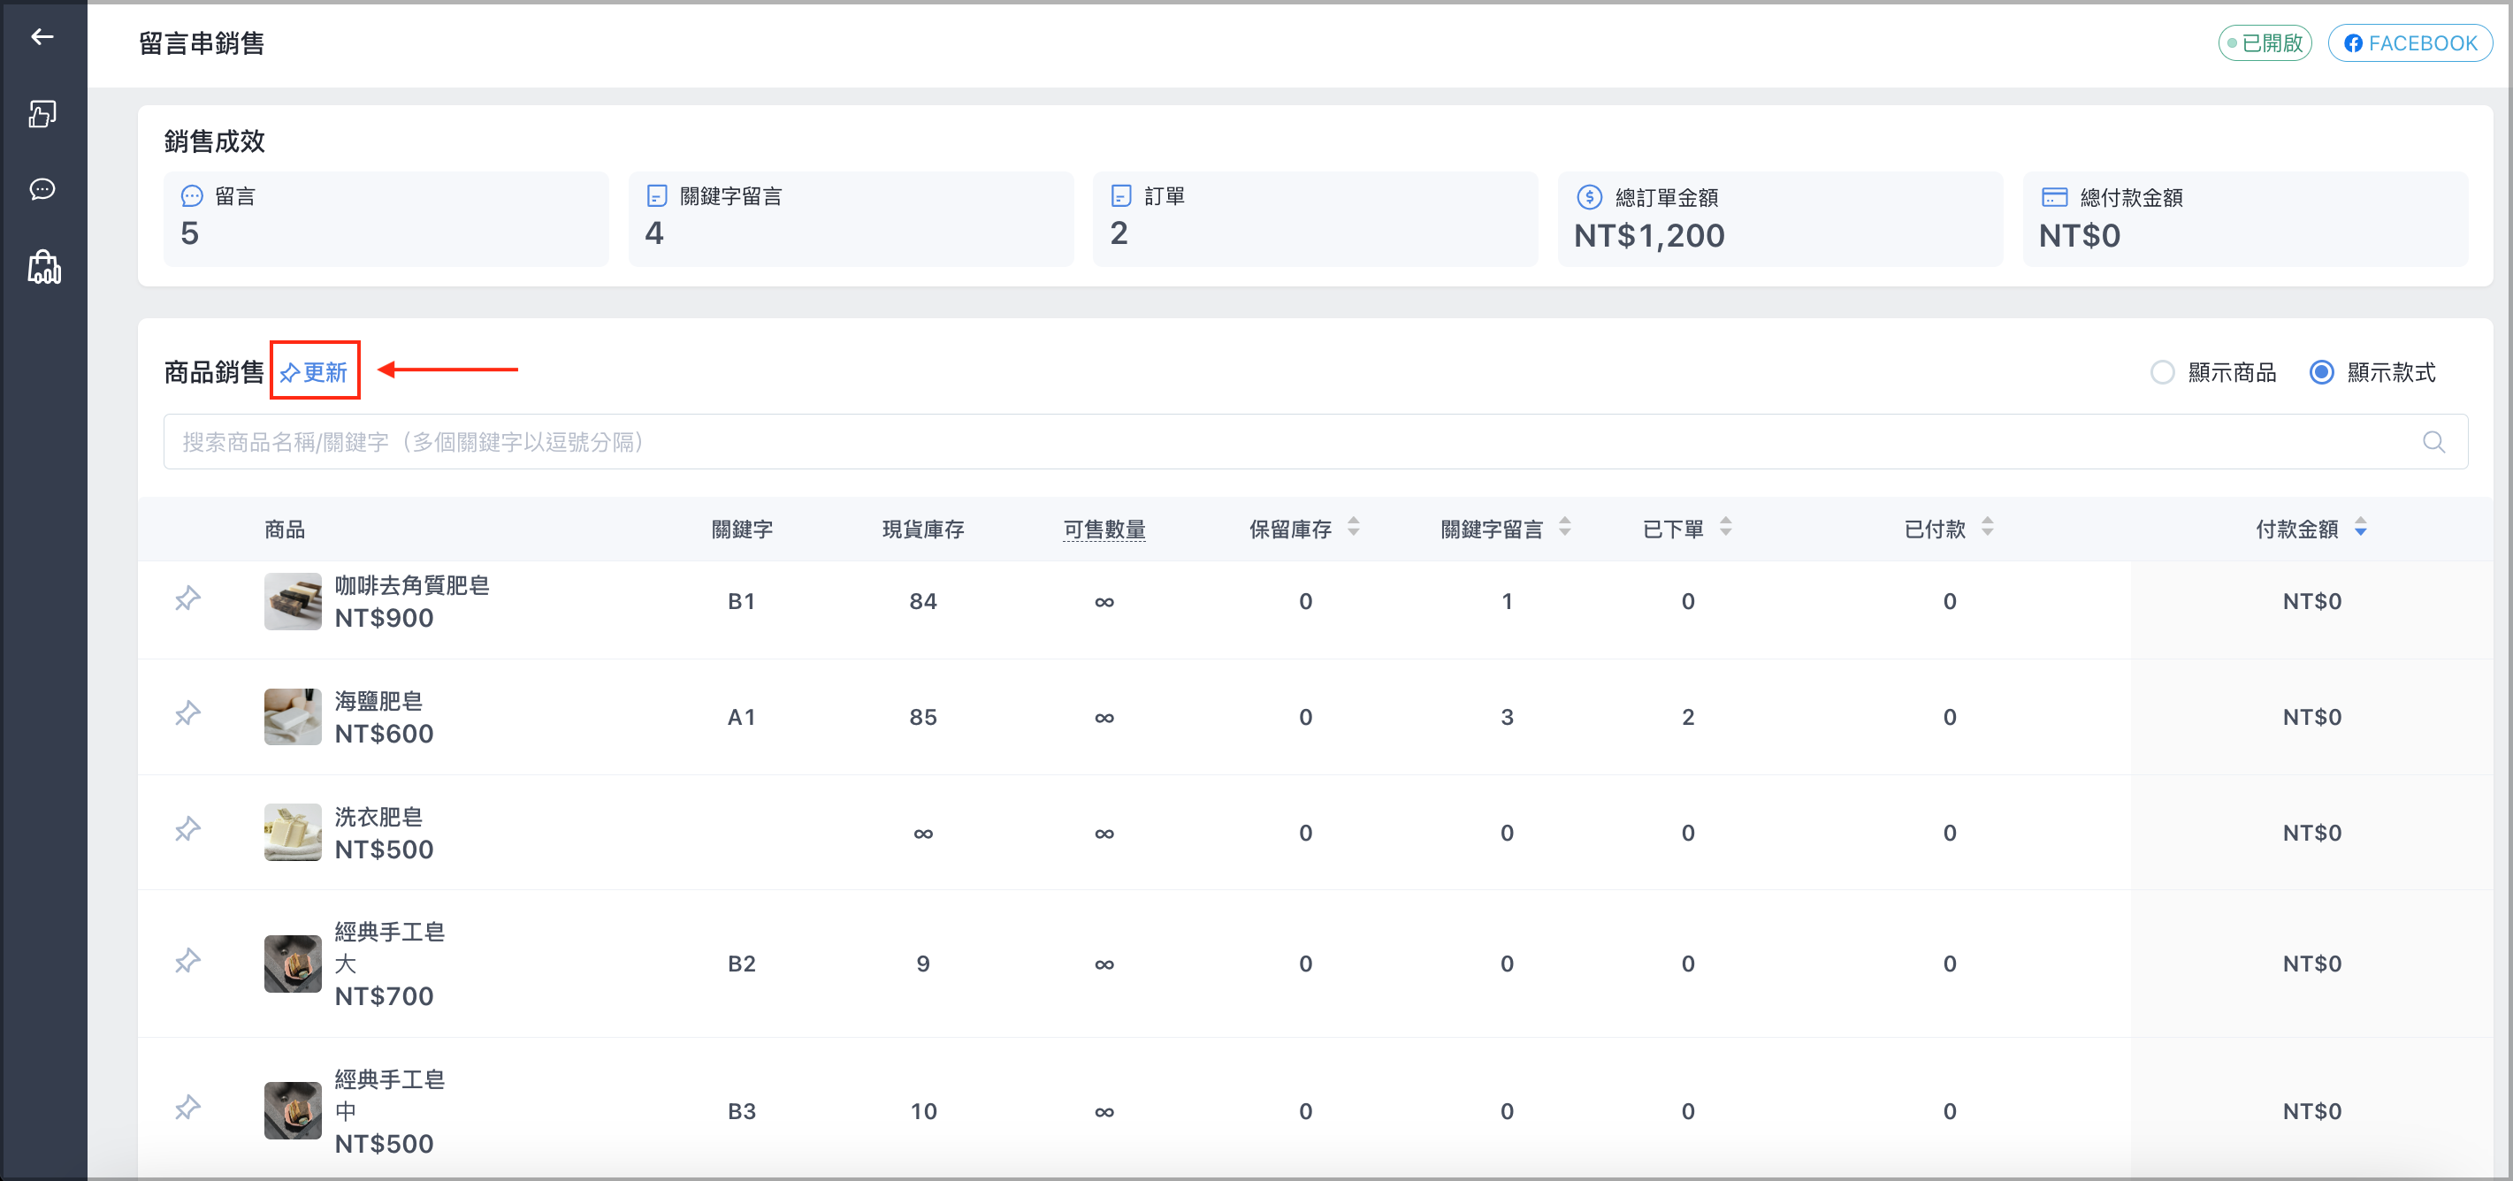This screenshot has height=1181, width=2513.
Task: Pin the 洗衣肥皂 product row
Action: pos(187,831)
